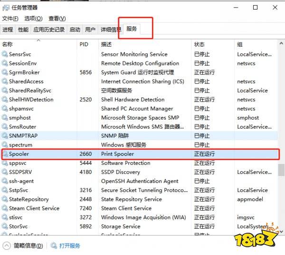Switch to the 进程 tab
285x255 pixels.
8,30
